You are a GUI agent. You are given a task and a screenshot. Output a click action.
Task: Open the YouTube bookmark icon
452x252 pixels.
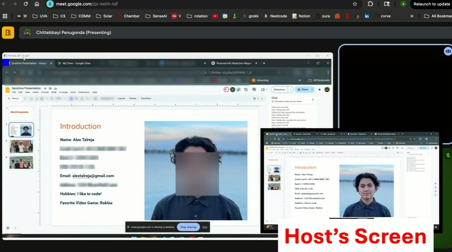pos(215,16)
